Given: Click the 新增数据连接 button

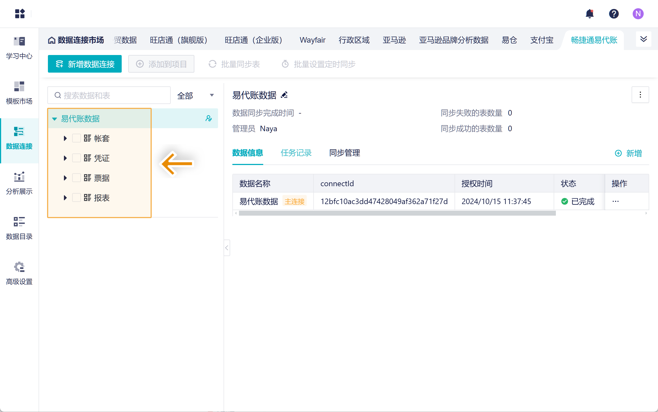Looking at the screenshot, I should (x=85, y=64).
